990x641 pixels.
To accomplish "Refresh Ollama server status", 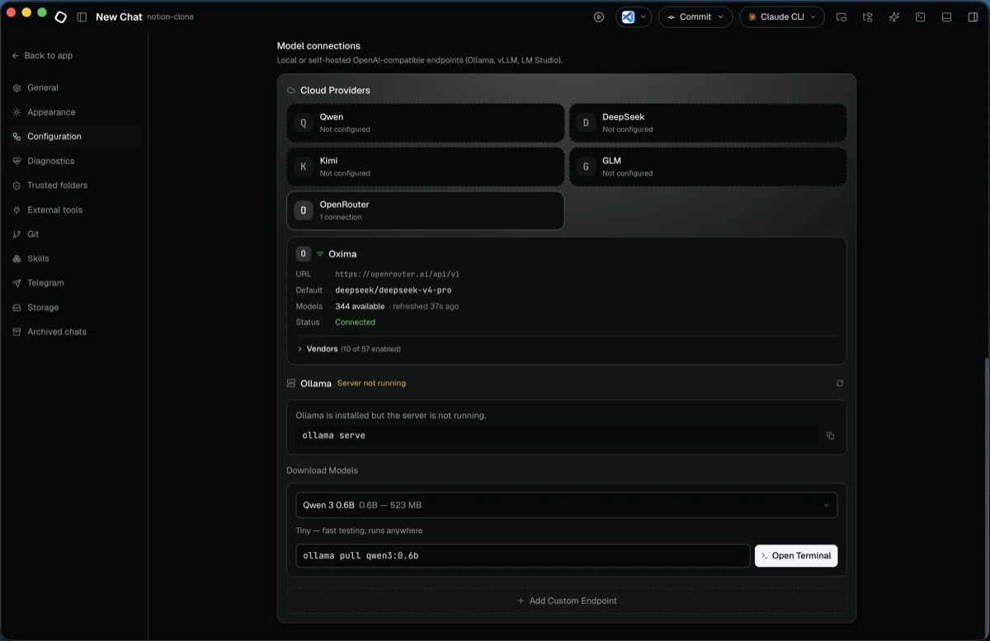I will point(840,384).
